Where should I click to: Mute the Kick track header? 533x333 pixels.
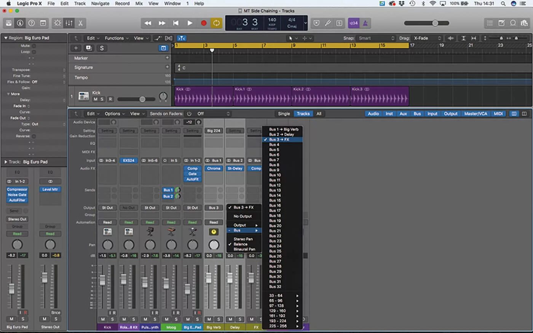95,99
